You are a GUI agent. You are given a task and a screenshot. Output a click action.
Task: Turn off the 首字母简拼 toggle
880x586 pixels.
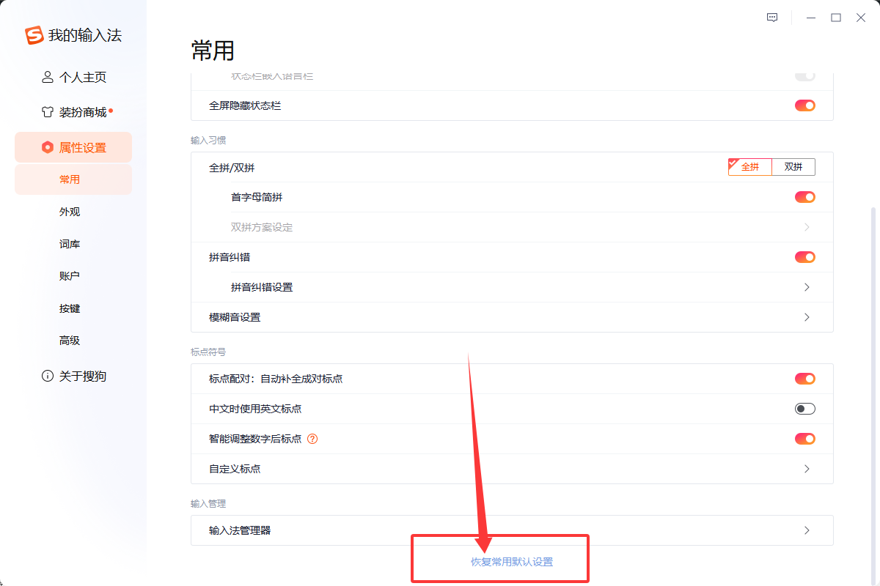pyautogui.click(x=804, y=197)
